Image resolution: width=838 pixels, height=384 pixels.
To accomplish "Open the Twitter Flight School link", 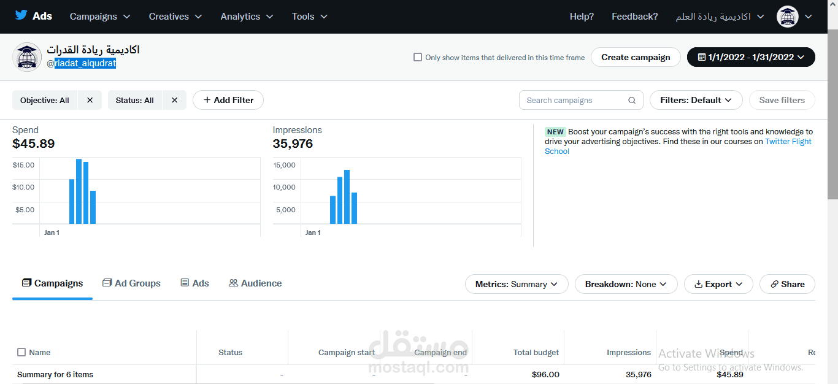I will (x=788, y=141).
